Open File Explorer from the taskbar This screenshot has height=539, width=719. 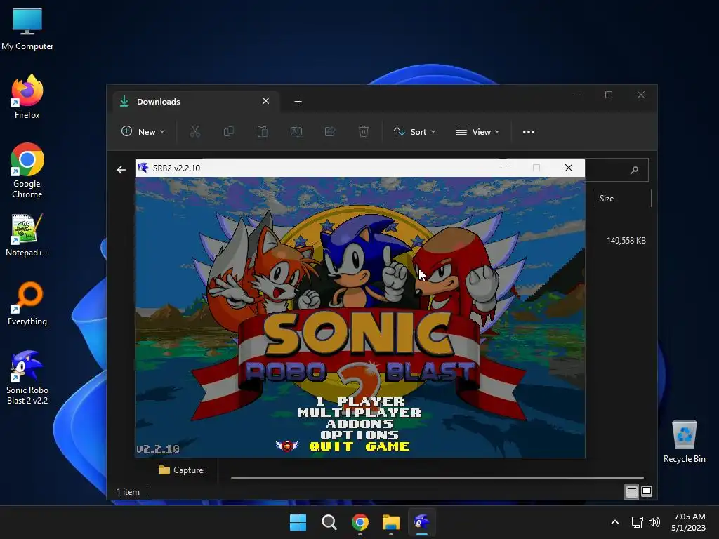(x=391, y=522)
